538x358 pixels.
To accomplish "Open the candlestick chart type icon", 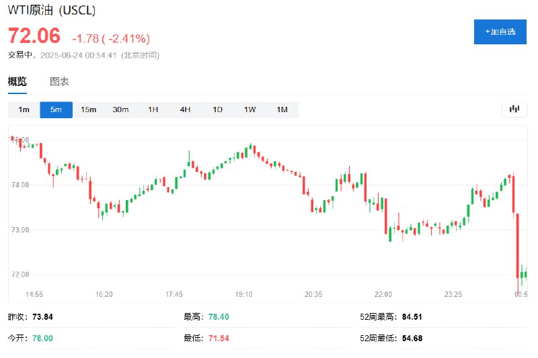I will 514,109.
